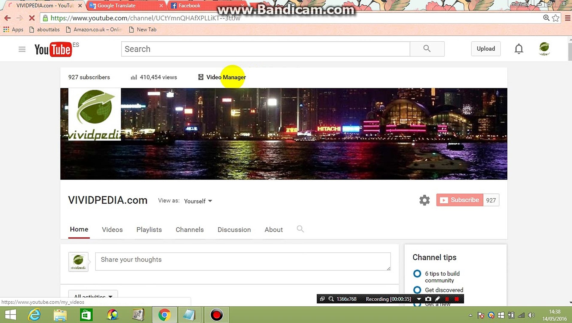Image resolution: width=572 pixels, height=323 pixels.
Task: Open Bandicam recorder from taskbar
Action: (217, 315)
